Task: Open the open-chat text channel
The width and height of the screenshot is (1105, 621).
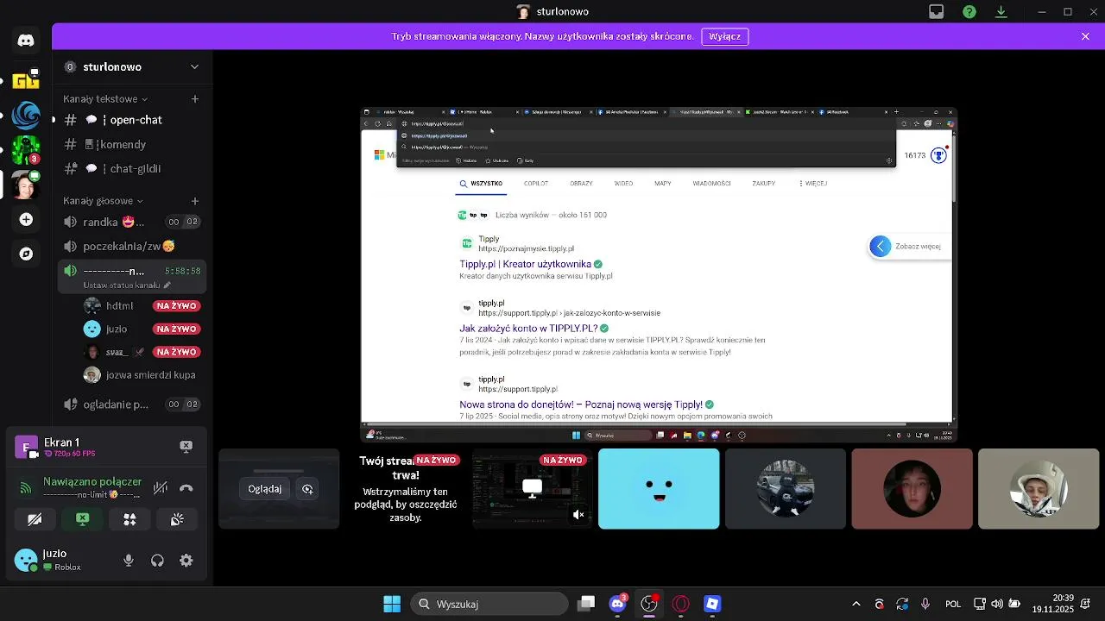Action: pyautogui.click(x=132, y=120)
